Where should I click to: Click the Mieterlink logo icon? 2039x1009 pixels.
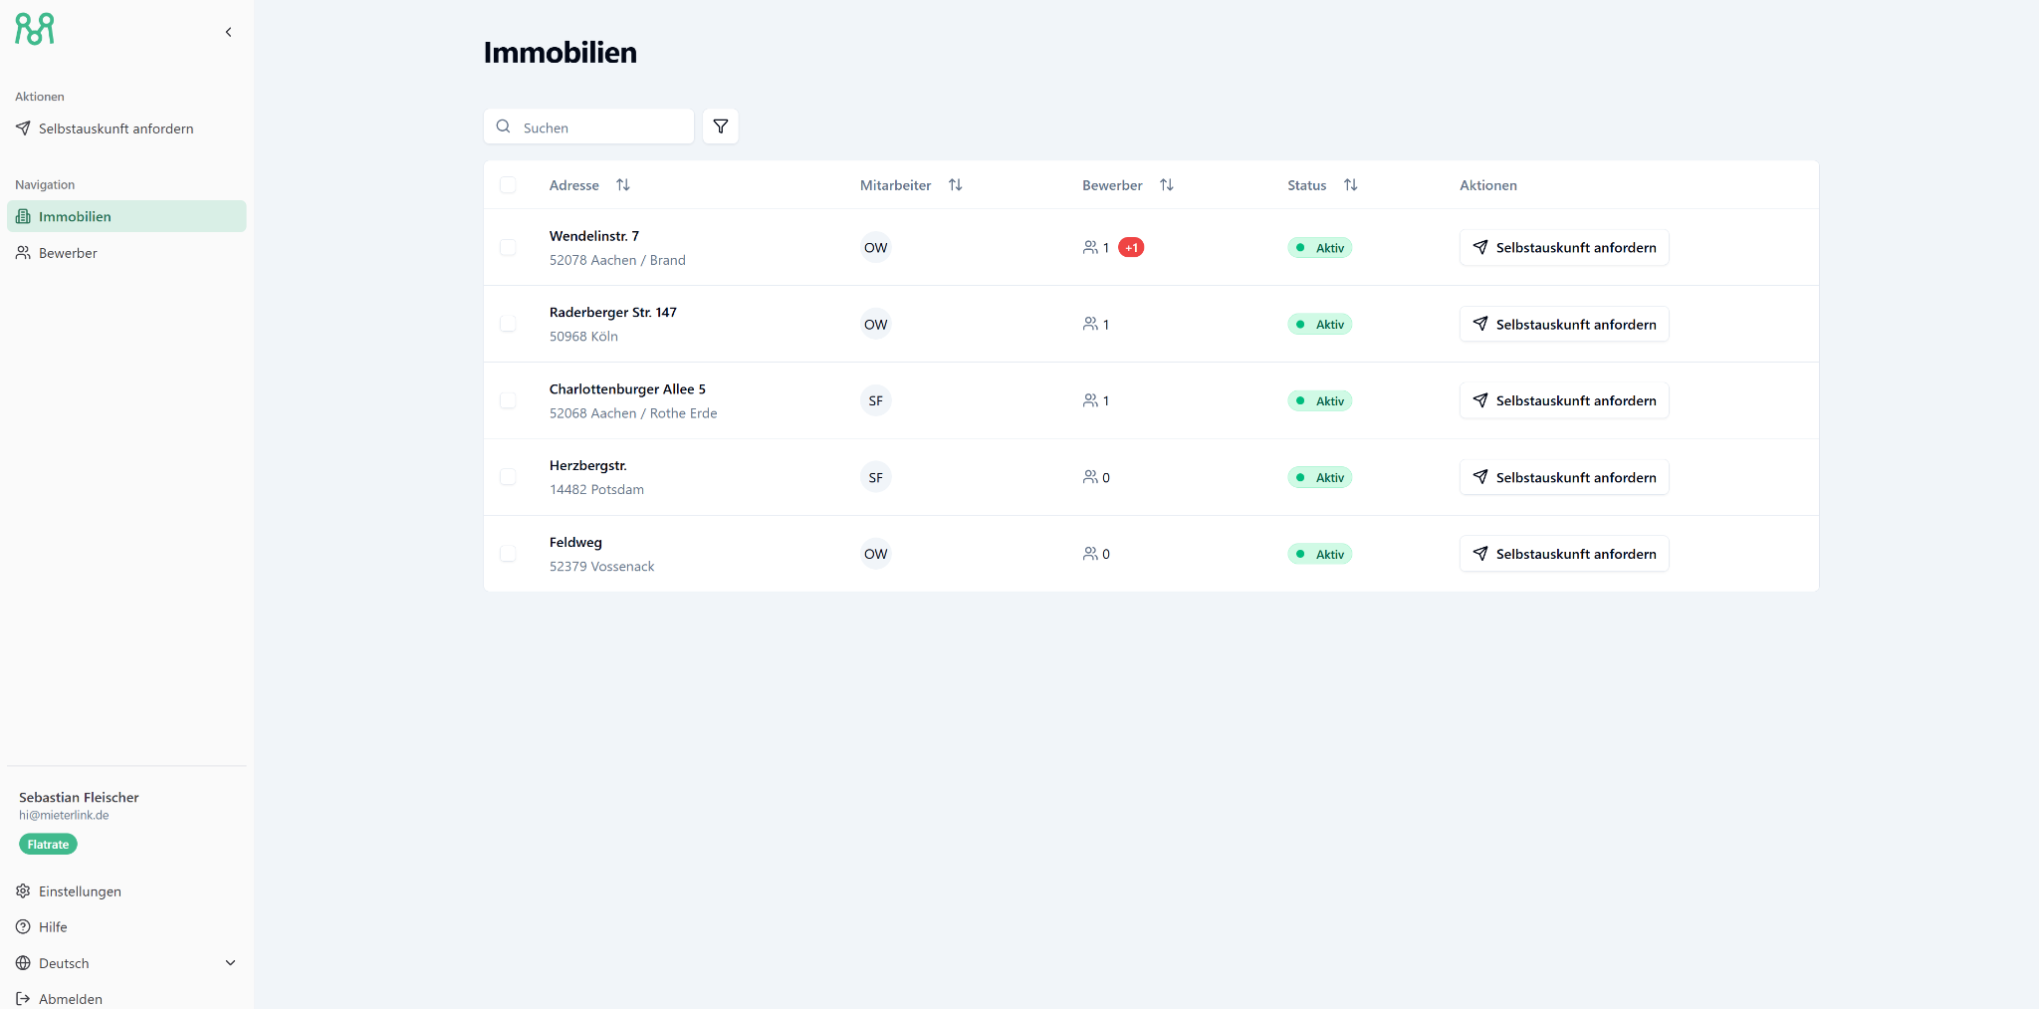pos(35,30)
